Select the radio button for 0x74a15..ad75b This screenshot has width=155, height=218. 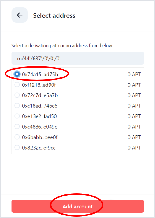pos(17,74)
